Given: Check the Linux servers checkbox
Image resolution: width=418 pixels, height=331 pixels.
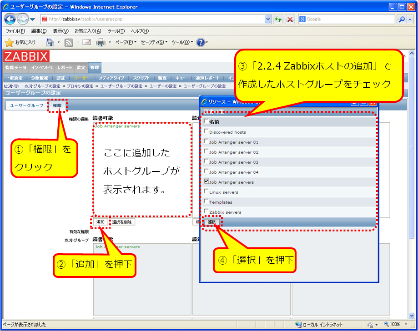Looking at the screenshot, I should 206,191.
